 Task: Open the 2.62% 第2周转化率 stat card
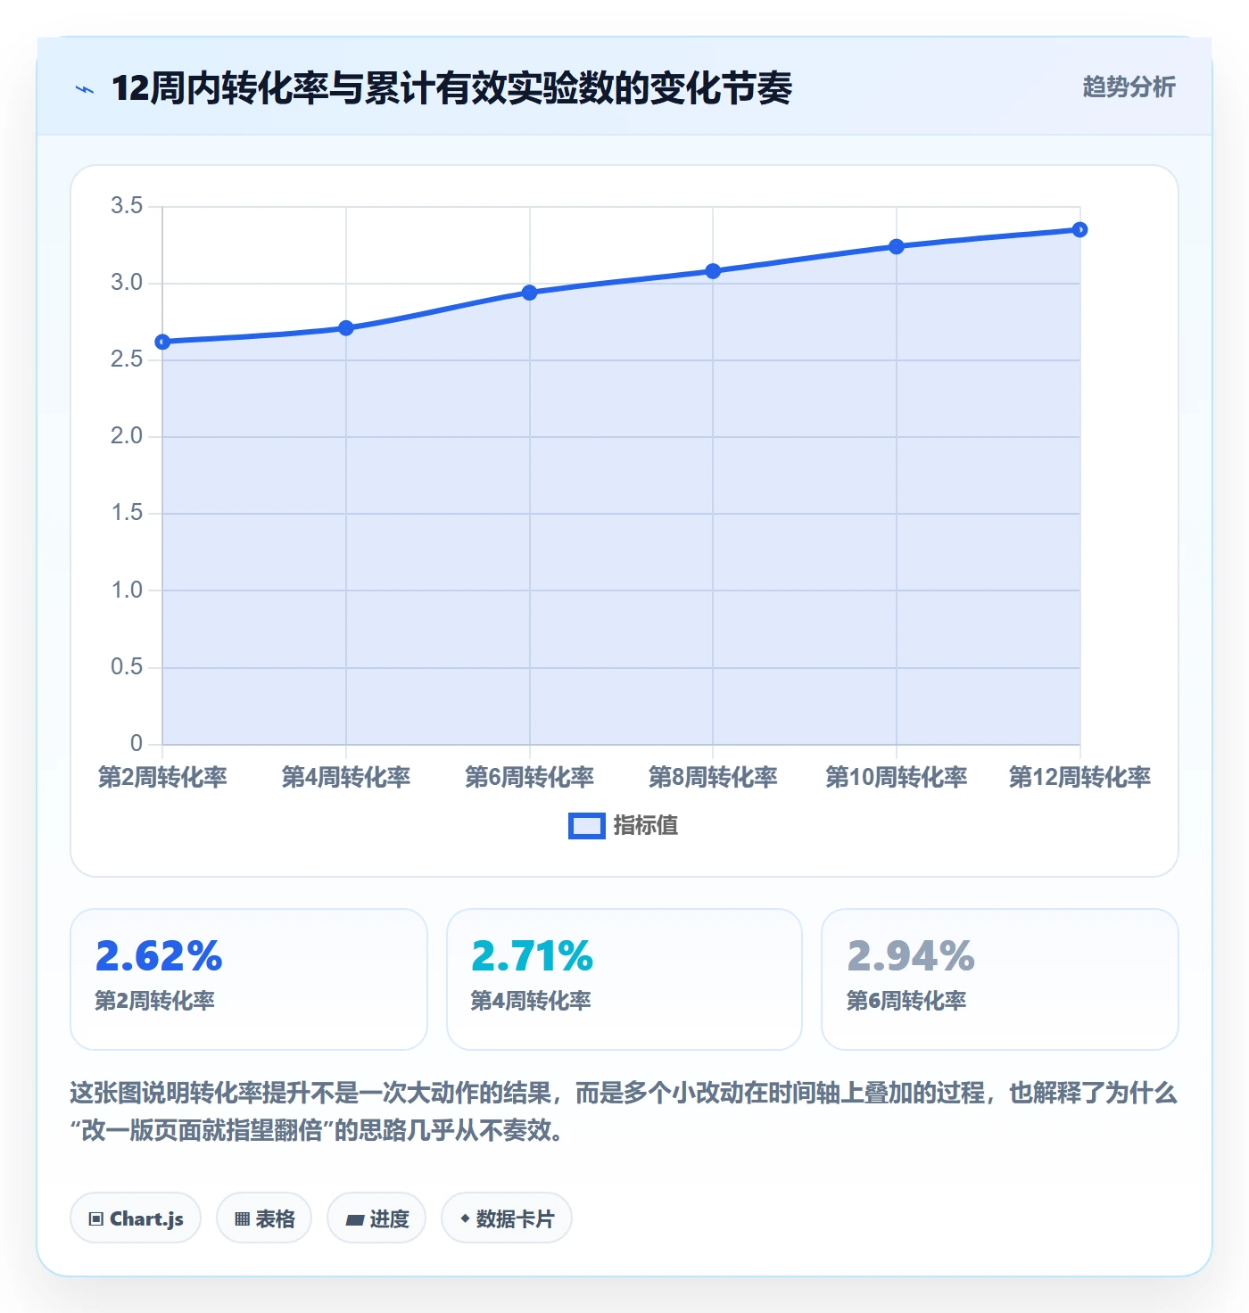[x=249, y=979]
